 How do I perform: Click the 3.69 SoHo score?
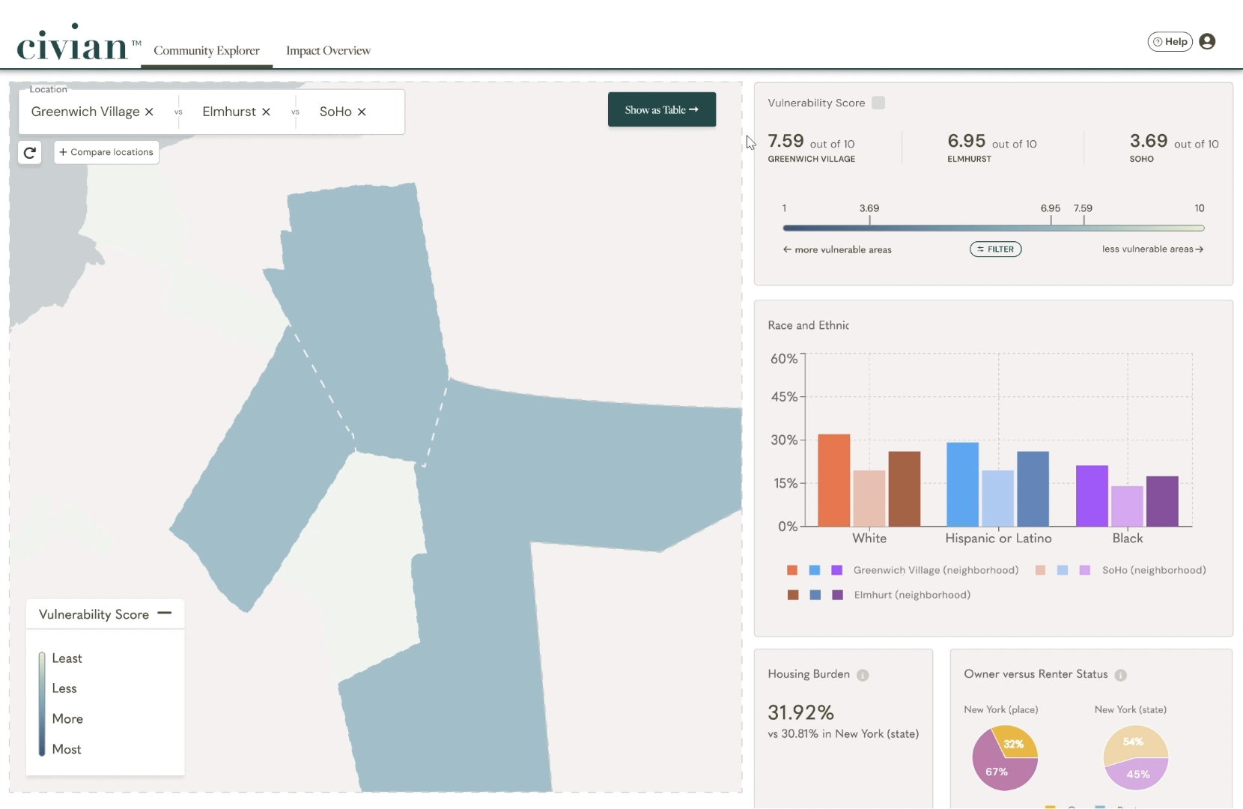[1149, 141]
